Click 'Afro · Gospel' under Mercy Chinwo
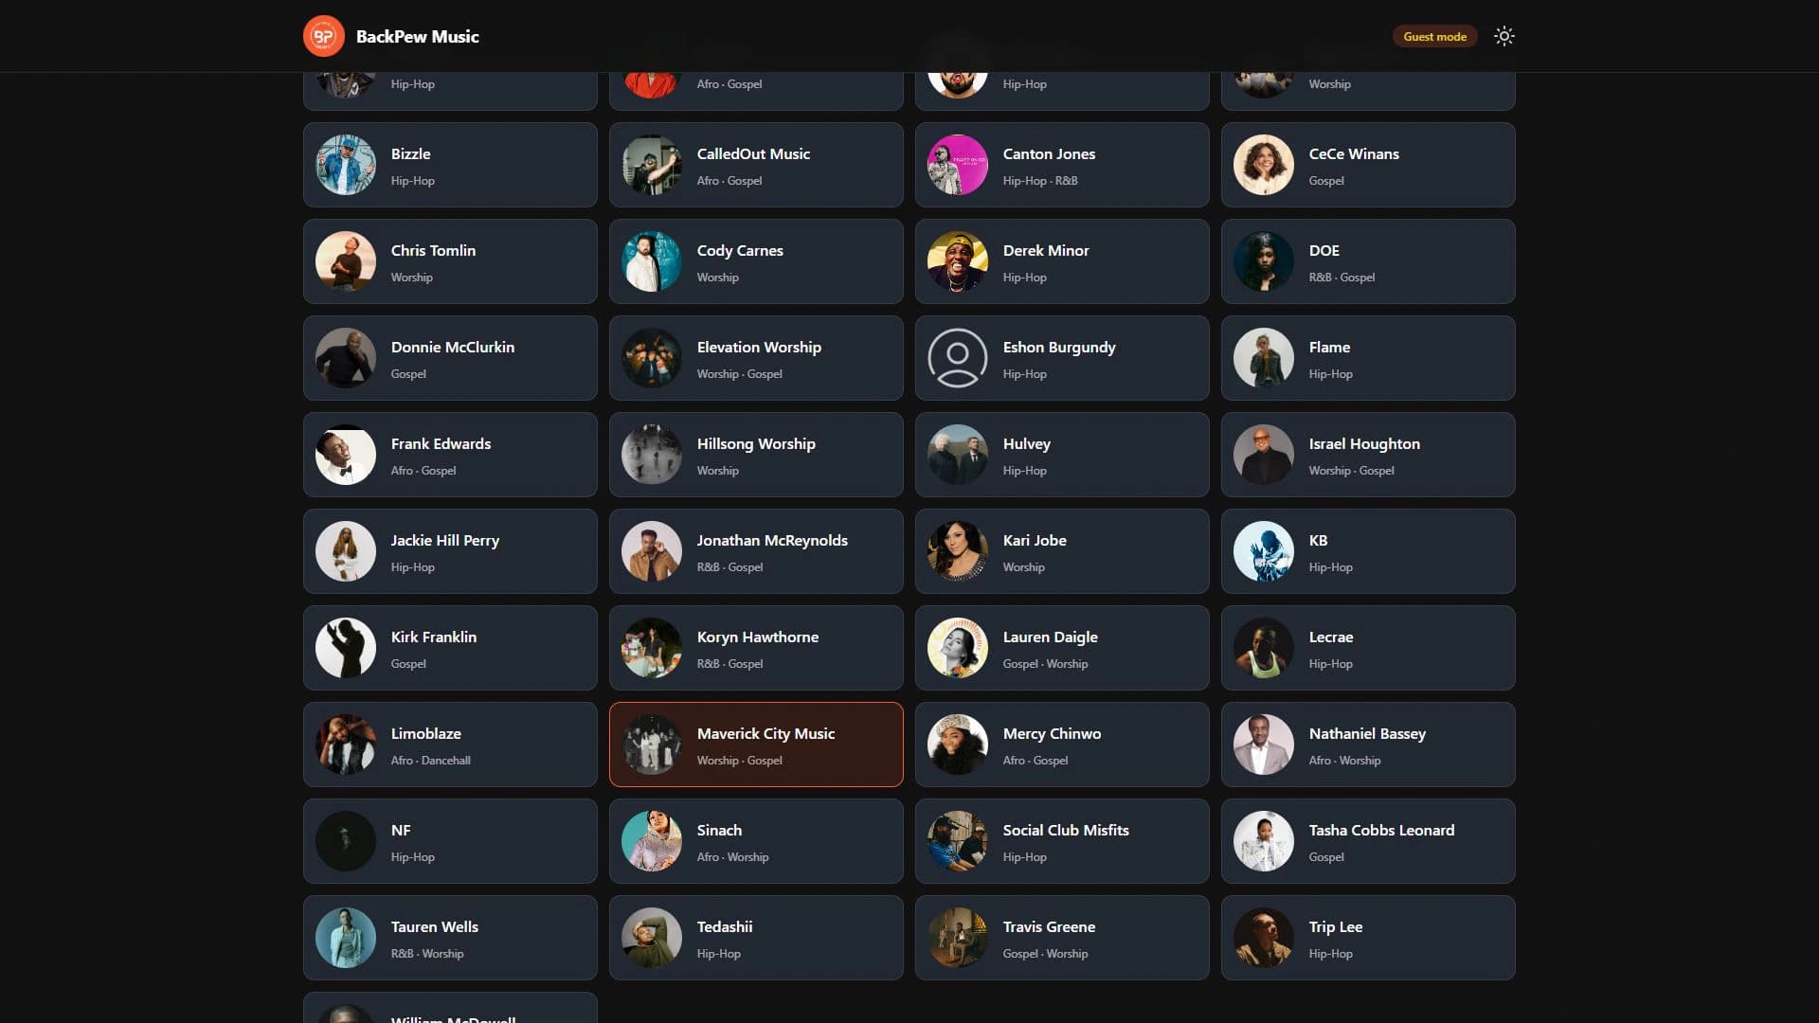 pos(1035,761)
